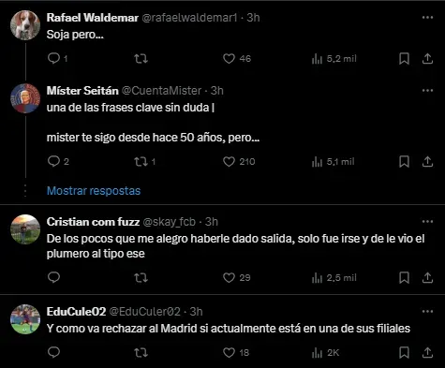Share Rafael Waldemar's tweet

pos(427,58)
